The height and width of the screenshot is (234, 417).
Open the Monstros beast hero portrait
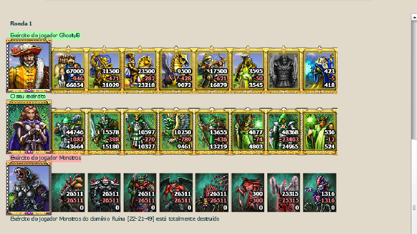pos(29,188)
